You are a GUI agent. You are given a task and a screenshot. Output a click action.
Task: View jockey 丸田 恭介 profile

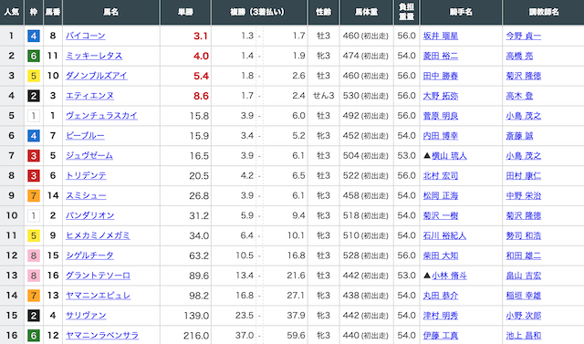(441, 296)
